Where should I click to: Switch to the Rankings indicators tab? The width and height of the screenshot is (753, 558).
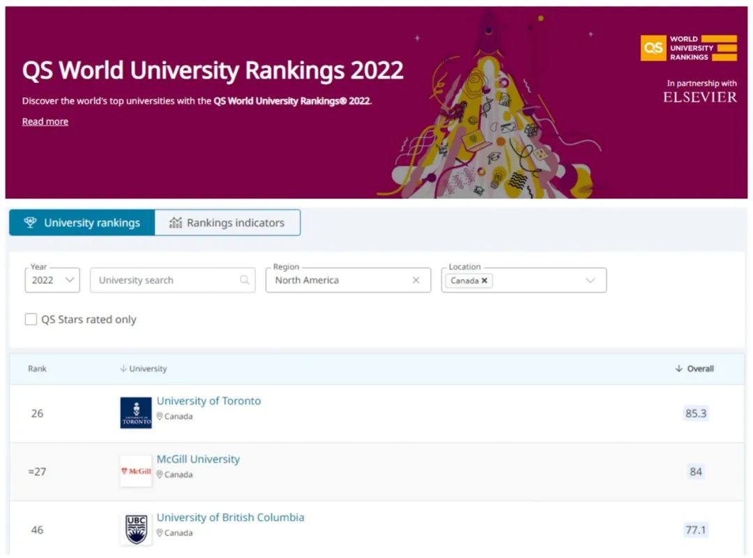[x=227, y=223]
